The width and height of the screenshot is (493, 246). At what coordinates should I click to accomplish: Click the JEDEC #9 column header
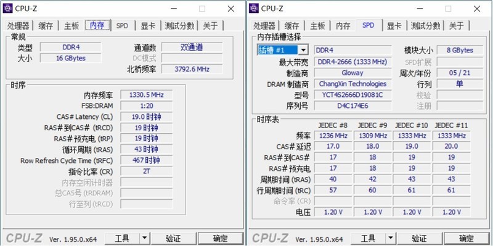coord(373,126)
